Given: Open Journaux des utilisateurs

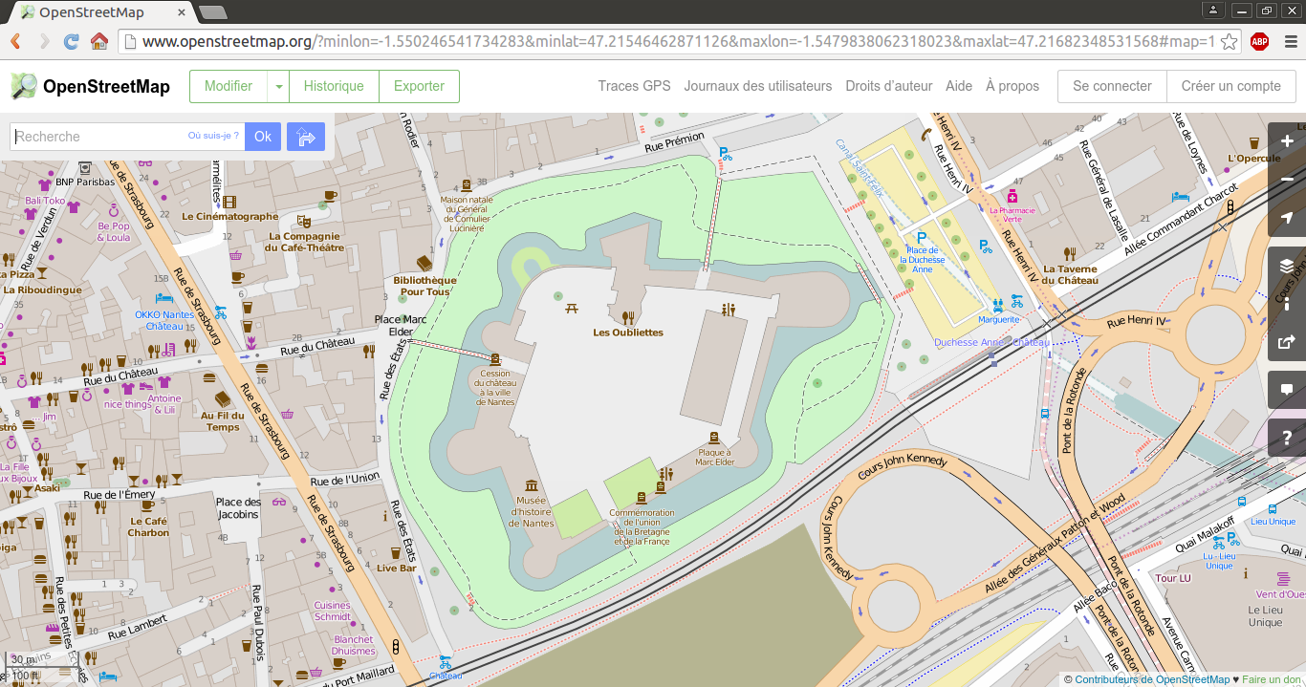Looking at the screenshot, I should click(758, 86).
